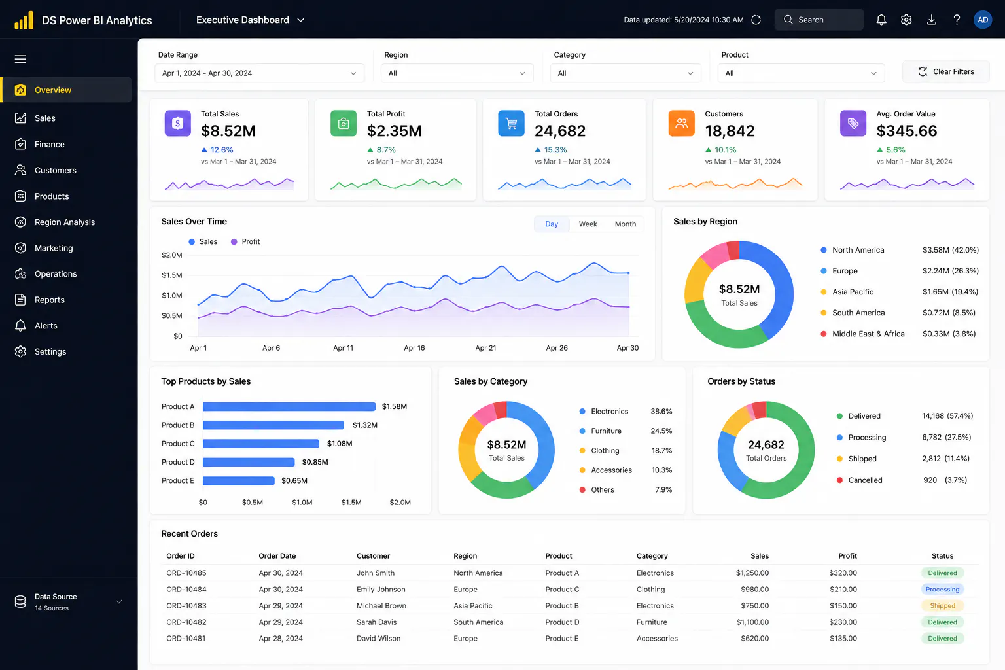
Task: Click the Settings gear icon in sidebar
Action: click(20, 351)
